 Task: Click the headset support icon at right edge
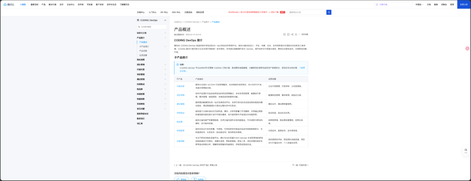click(465, 151)
